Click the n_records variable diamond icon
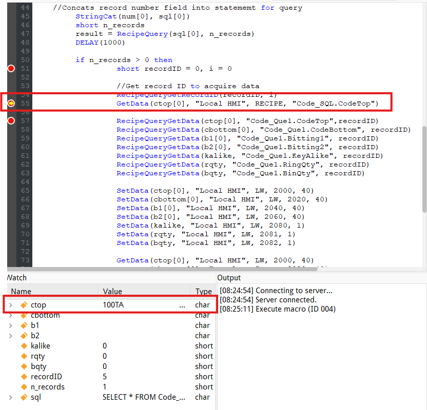The image size is (427, 410). [x=24, y=387]
